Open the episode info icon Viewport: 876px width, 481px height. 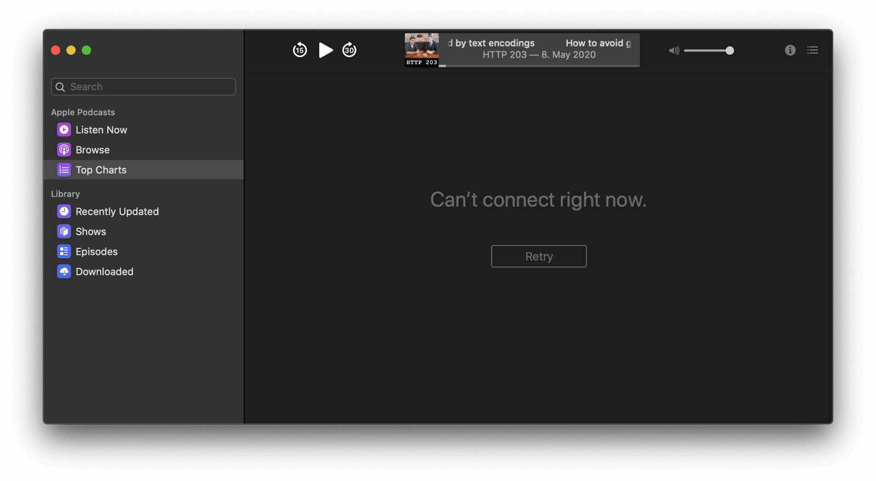click(790, 50)
